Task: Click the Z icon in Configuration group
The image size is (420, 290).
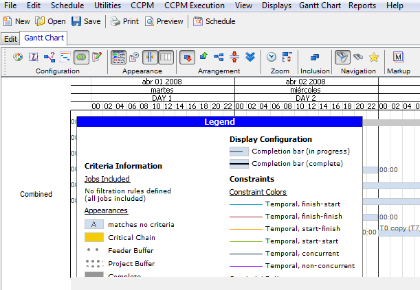Action: 34,58
